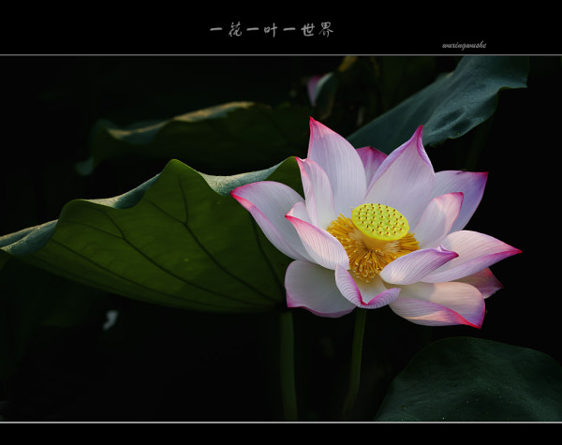This screenshot has width=562, height=445.
Task: Click the dark leaf in bottom right corner
Action: [473, 382]
